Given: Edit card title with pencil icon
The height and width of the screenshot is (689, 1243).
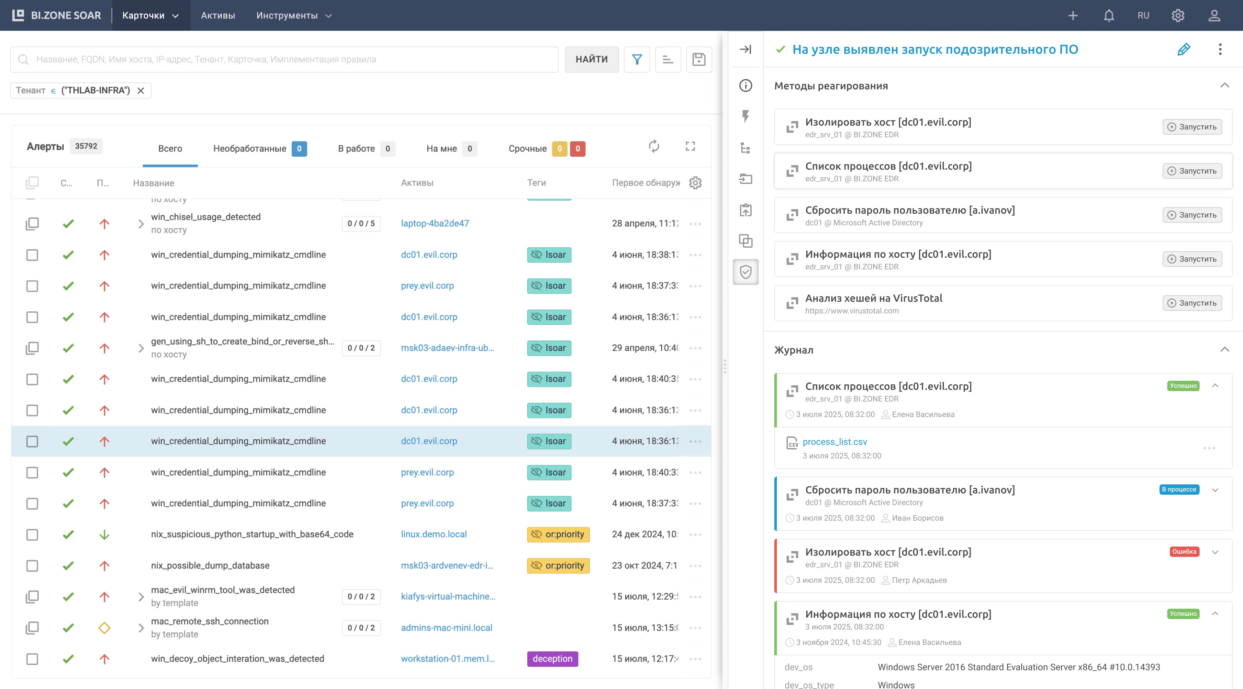Looking at the screenshot, I should click(x=1184, y=49).
